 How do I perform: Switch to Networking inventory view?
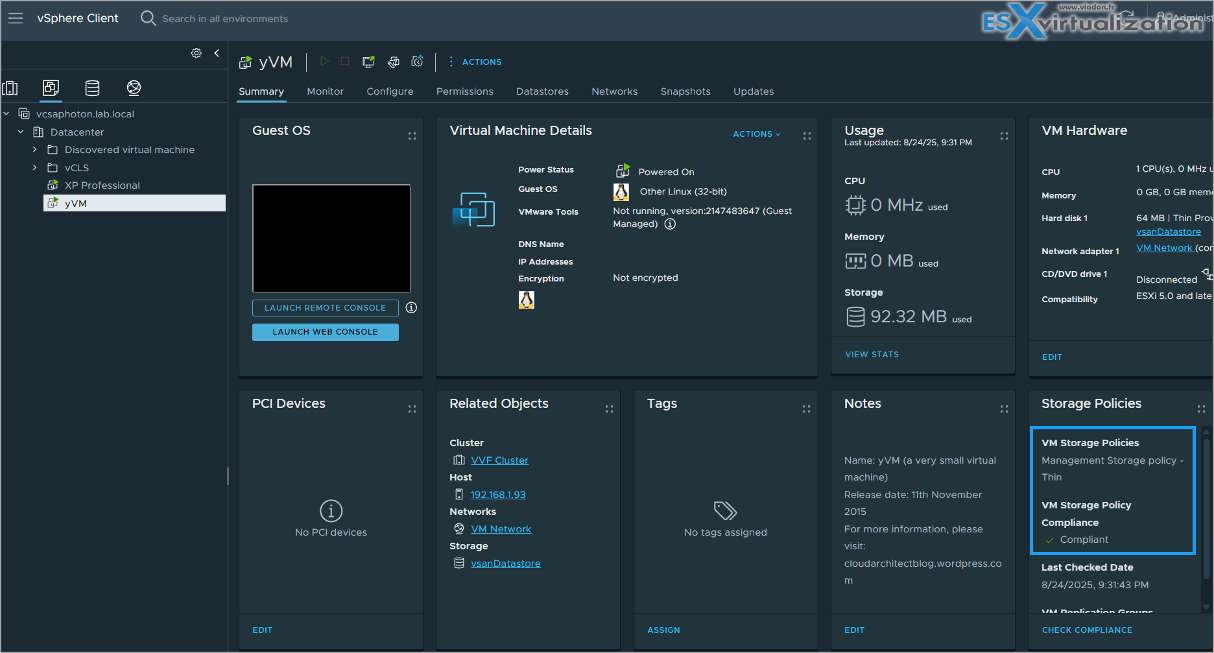[x=134, y=88]
